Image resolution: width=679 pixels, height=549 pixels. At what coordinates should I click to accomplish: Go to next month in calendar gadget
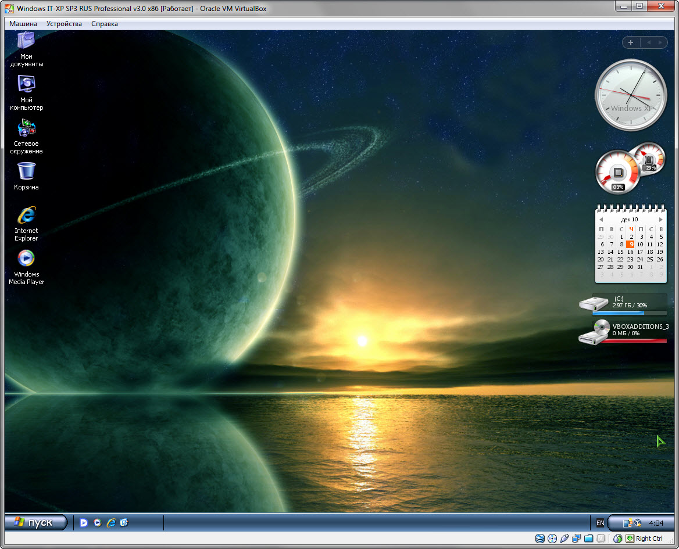661,220
